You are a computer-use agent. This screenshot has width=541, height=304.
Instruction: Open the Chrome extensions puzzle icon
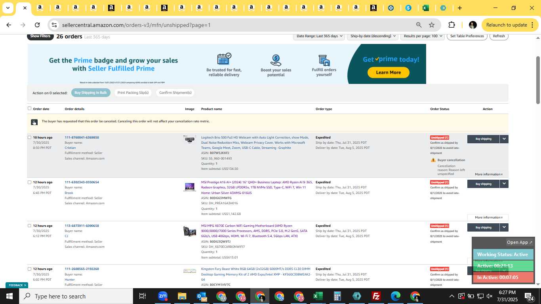(451, 25)
